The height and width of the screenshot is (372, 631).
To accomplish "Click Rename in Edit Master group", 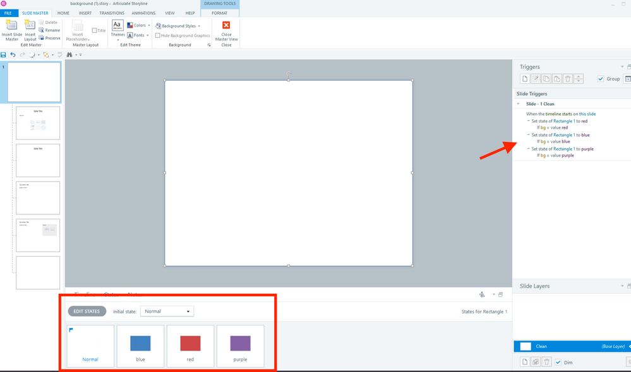I will [x=49, y=30].
